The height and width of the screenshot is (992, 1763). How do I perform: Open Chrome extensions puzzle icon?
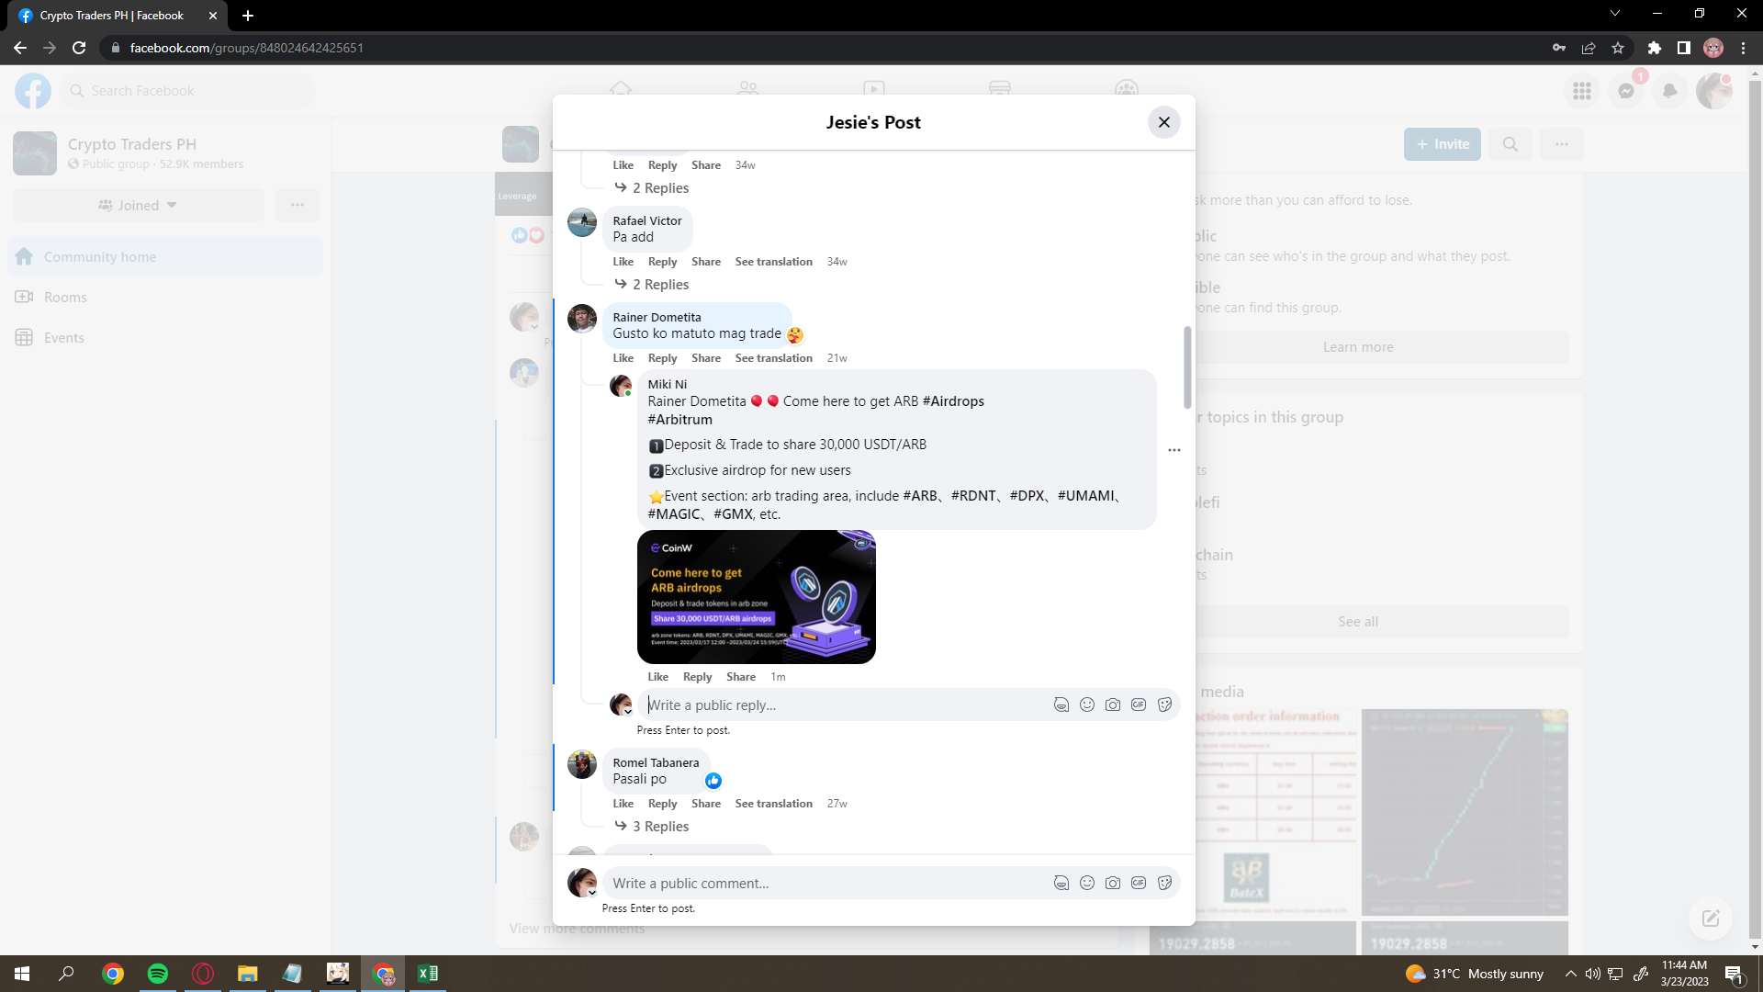(x=1654, y=48)
